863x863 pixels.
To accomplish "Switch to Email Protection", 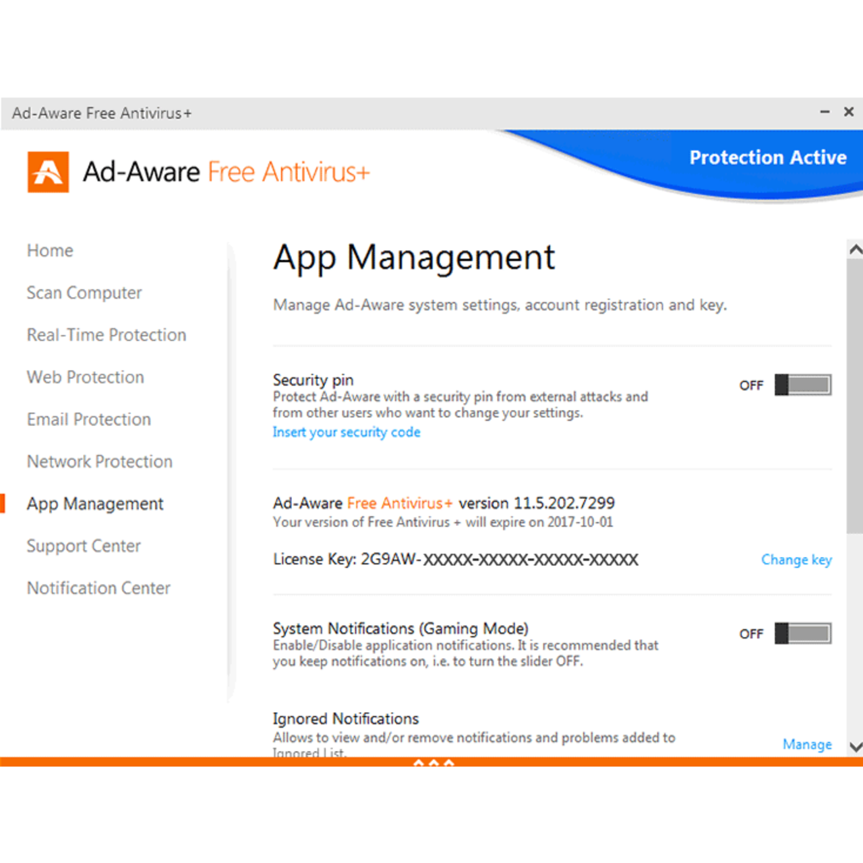I will (x=89, y=419).
